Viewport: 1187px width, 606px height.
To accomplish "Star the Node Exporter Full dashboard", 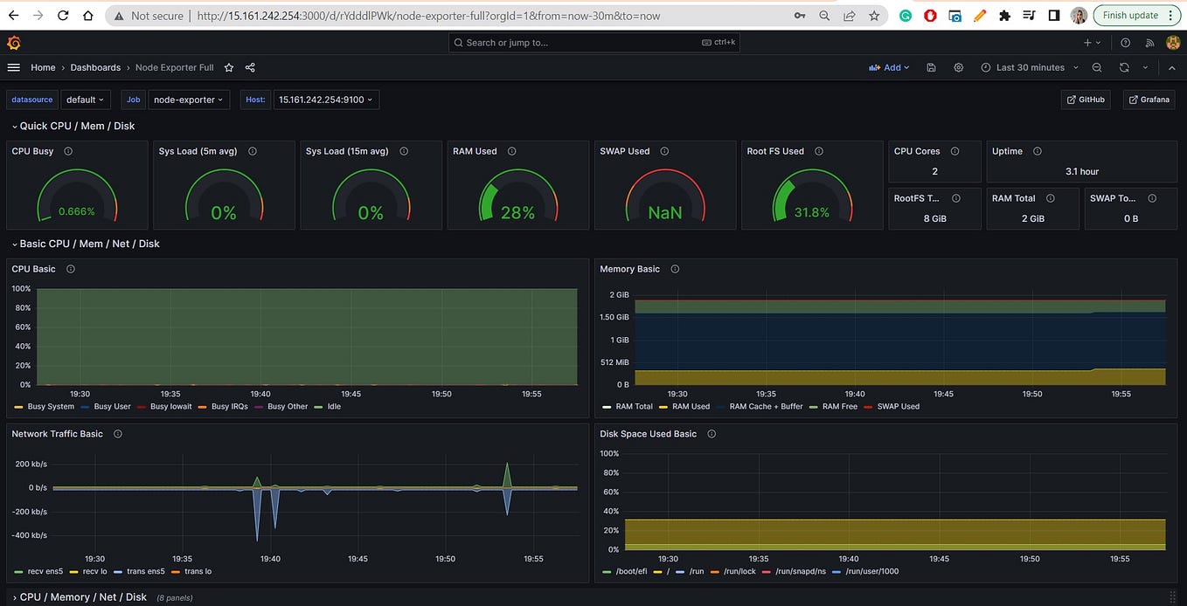I will [229, 67].
